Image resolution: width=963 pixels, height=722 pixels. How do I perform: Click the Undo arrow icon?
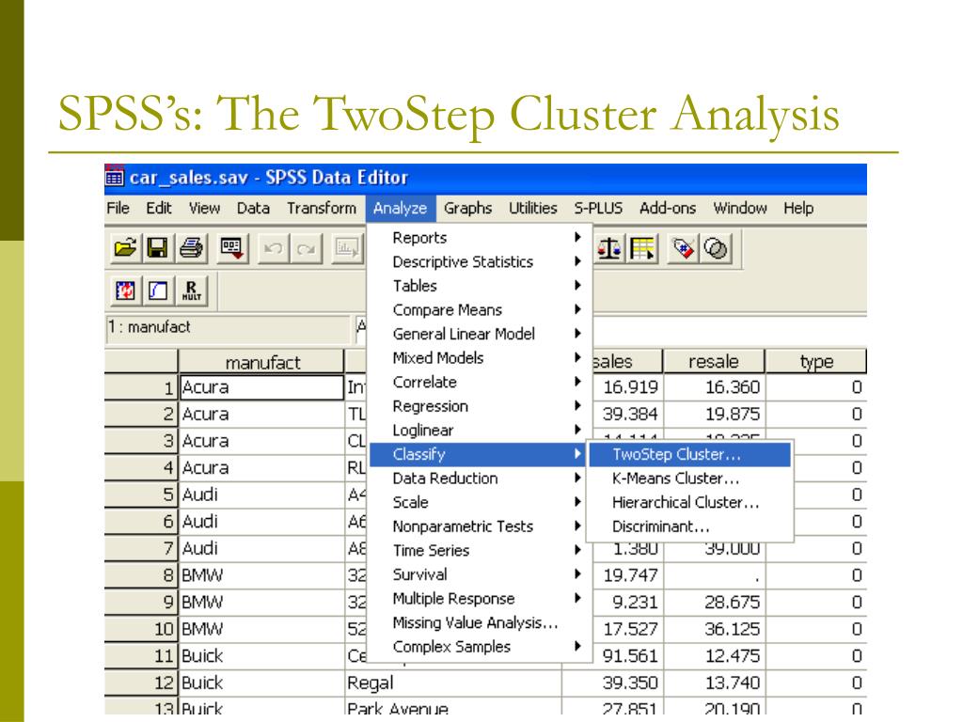pyautogui.click(x=274, y=248)
